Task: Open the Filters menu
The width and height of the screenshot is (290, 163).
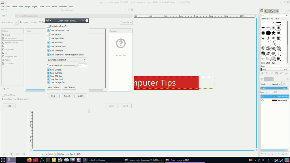Action: click(x=55, y=7)
